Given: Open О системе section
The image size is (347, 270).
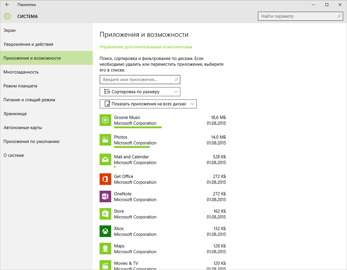Looking at the screenshot, I should [46, 156].
